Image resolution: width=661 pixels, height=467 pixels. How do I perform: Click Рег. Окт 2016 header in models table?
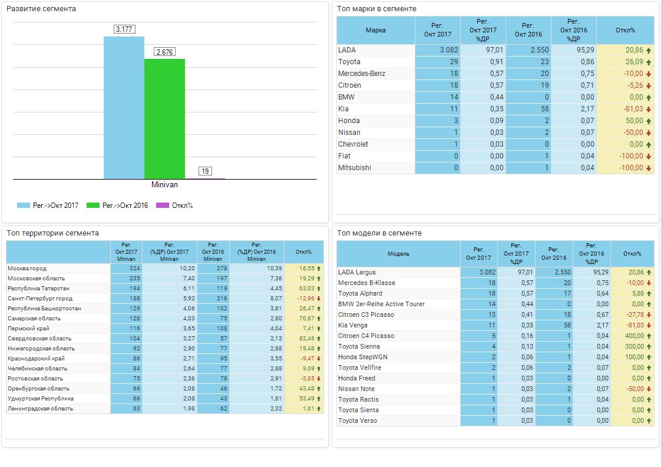click(x=554, y=254)
